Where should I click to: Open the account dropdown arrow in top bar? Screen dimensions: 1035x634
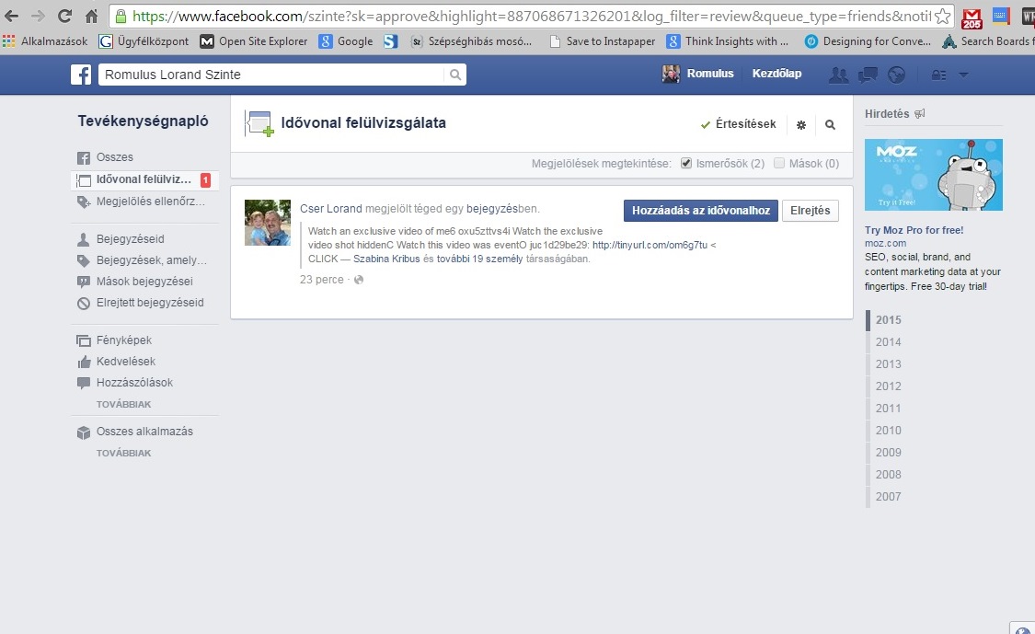click(963, 75)
